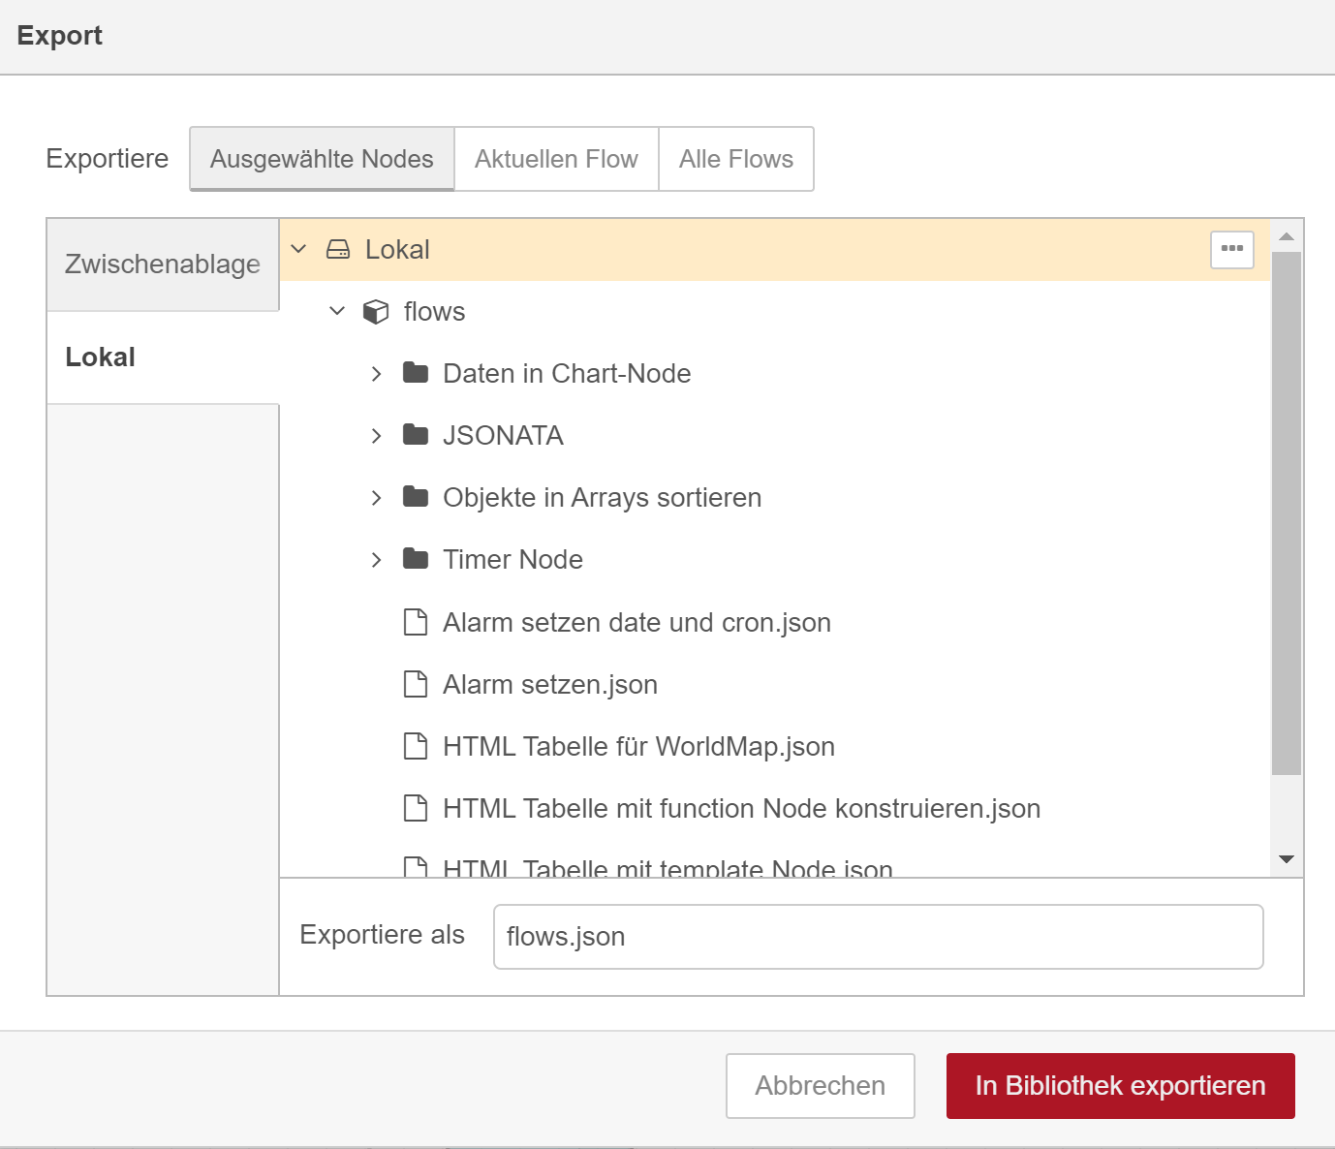Click the Timer Node folder icon

click(x=416, y=559)
